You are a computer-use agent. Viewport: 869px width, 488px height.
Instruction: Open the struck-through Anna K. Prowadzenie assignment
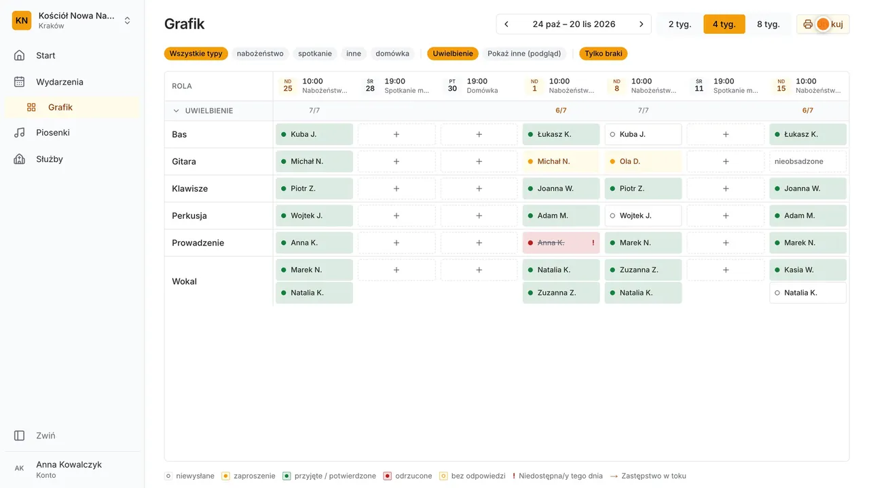tap(561, 243)
